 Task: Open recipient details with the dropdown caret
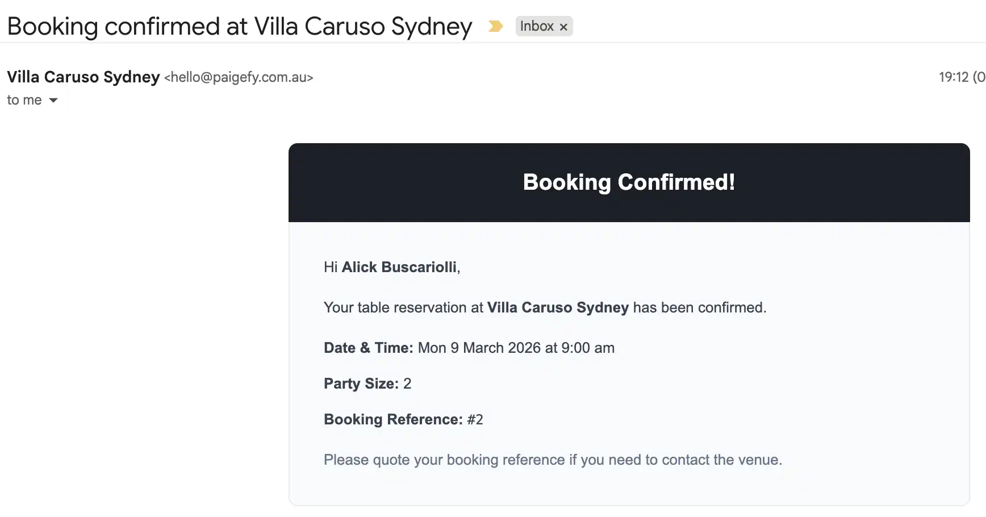coord(54,100)
